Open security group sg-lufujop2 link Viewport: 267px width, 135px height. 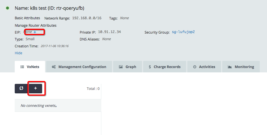pos(183,32)
